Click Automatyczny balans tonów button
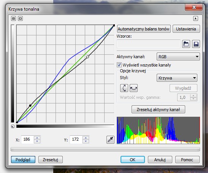This screenshot has height=173, width=208. pyautogui.click(x=144, y=29)
